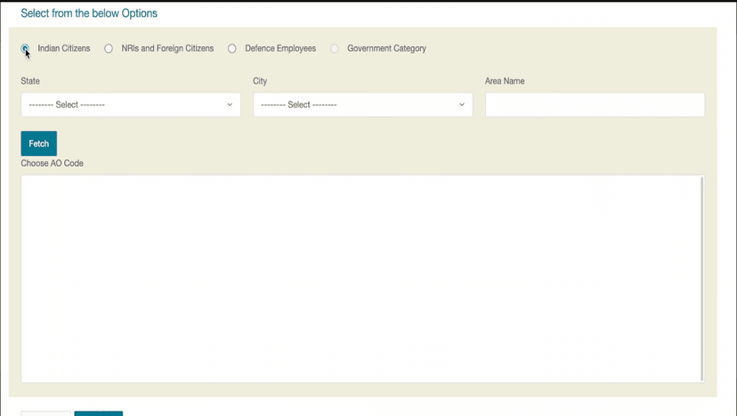Click the State dropdown chevron arrow
Image resolution: width=737 pixels, height=416 pixels.
pos(230,105)
